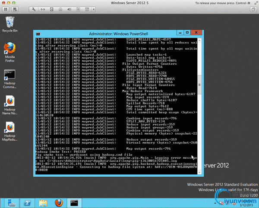This screenshot has width=259, height=208.
Task: Click the 'Launched map tasks=1' line
Action: [x=101, y=54]
